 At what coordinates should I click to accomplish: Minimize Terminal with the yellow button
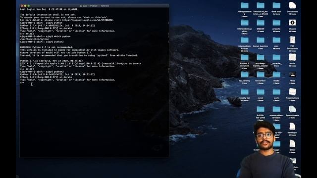(25, 6)
